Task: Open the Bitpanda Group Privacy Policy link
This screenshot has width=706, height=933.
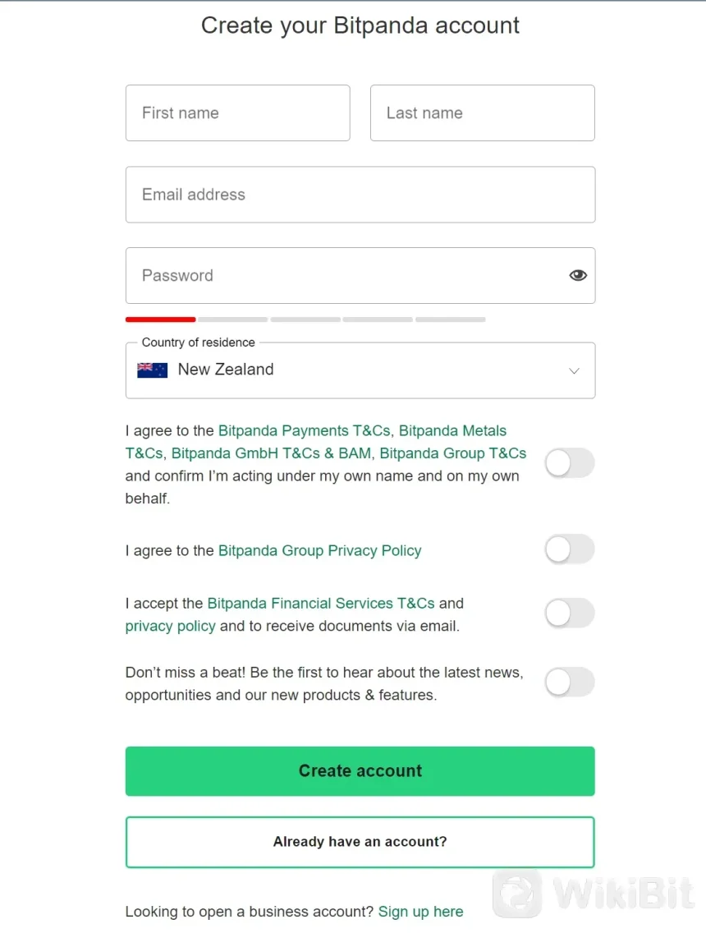Action: pos(319,550)
